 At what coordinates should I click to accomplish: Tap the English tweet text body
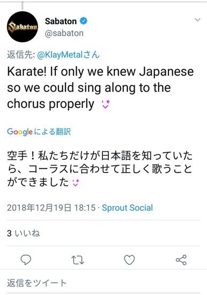100,87
